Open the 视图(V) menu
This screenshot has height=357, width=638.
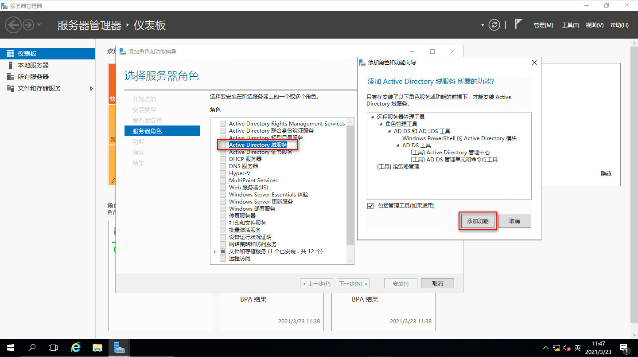click(595, 25)
